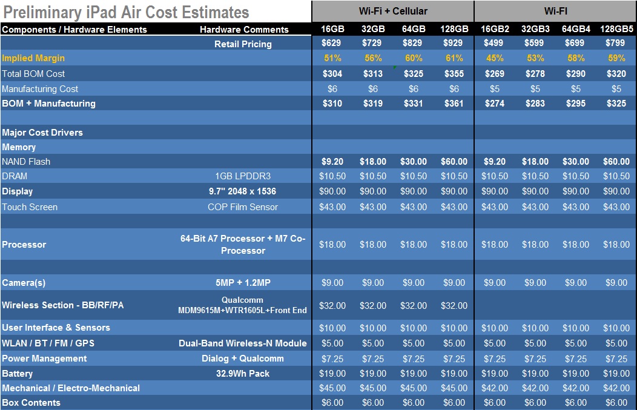
Task: Select the Total BOM Cost row label
Action: pyautogui.click(x=33, y=73)
